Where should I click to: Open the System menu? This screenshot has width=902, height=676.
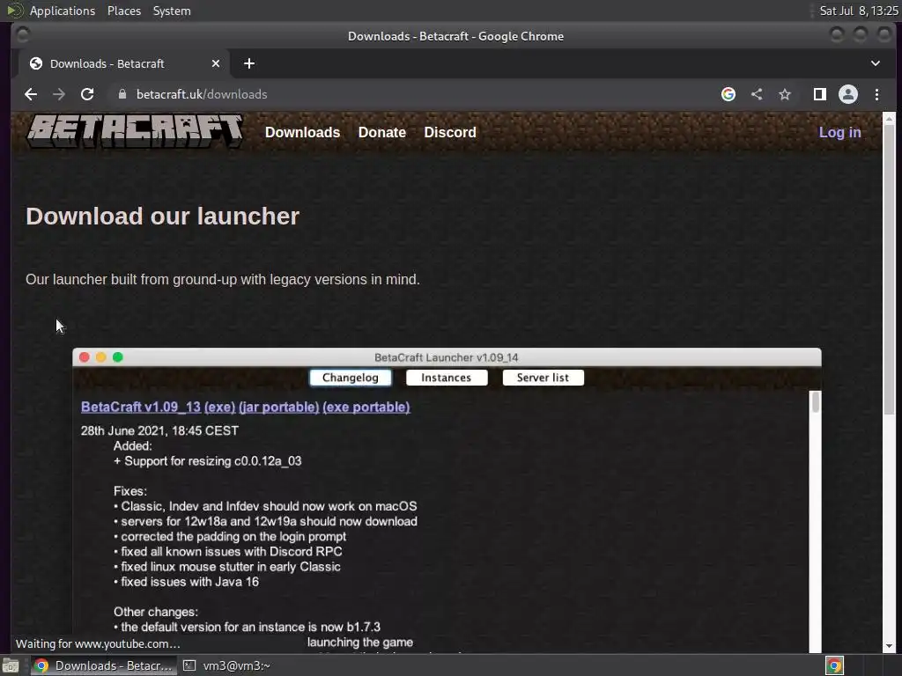tap(172, 11)
